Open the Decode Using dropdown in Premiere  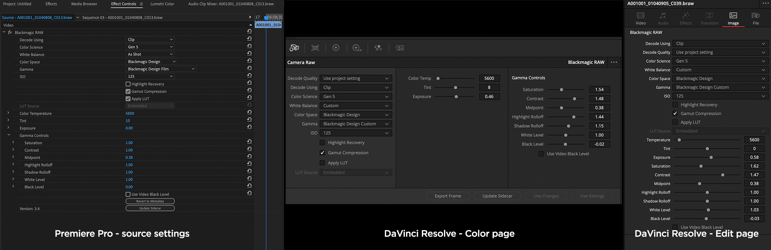(x=150, y=39)
